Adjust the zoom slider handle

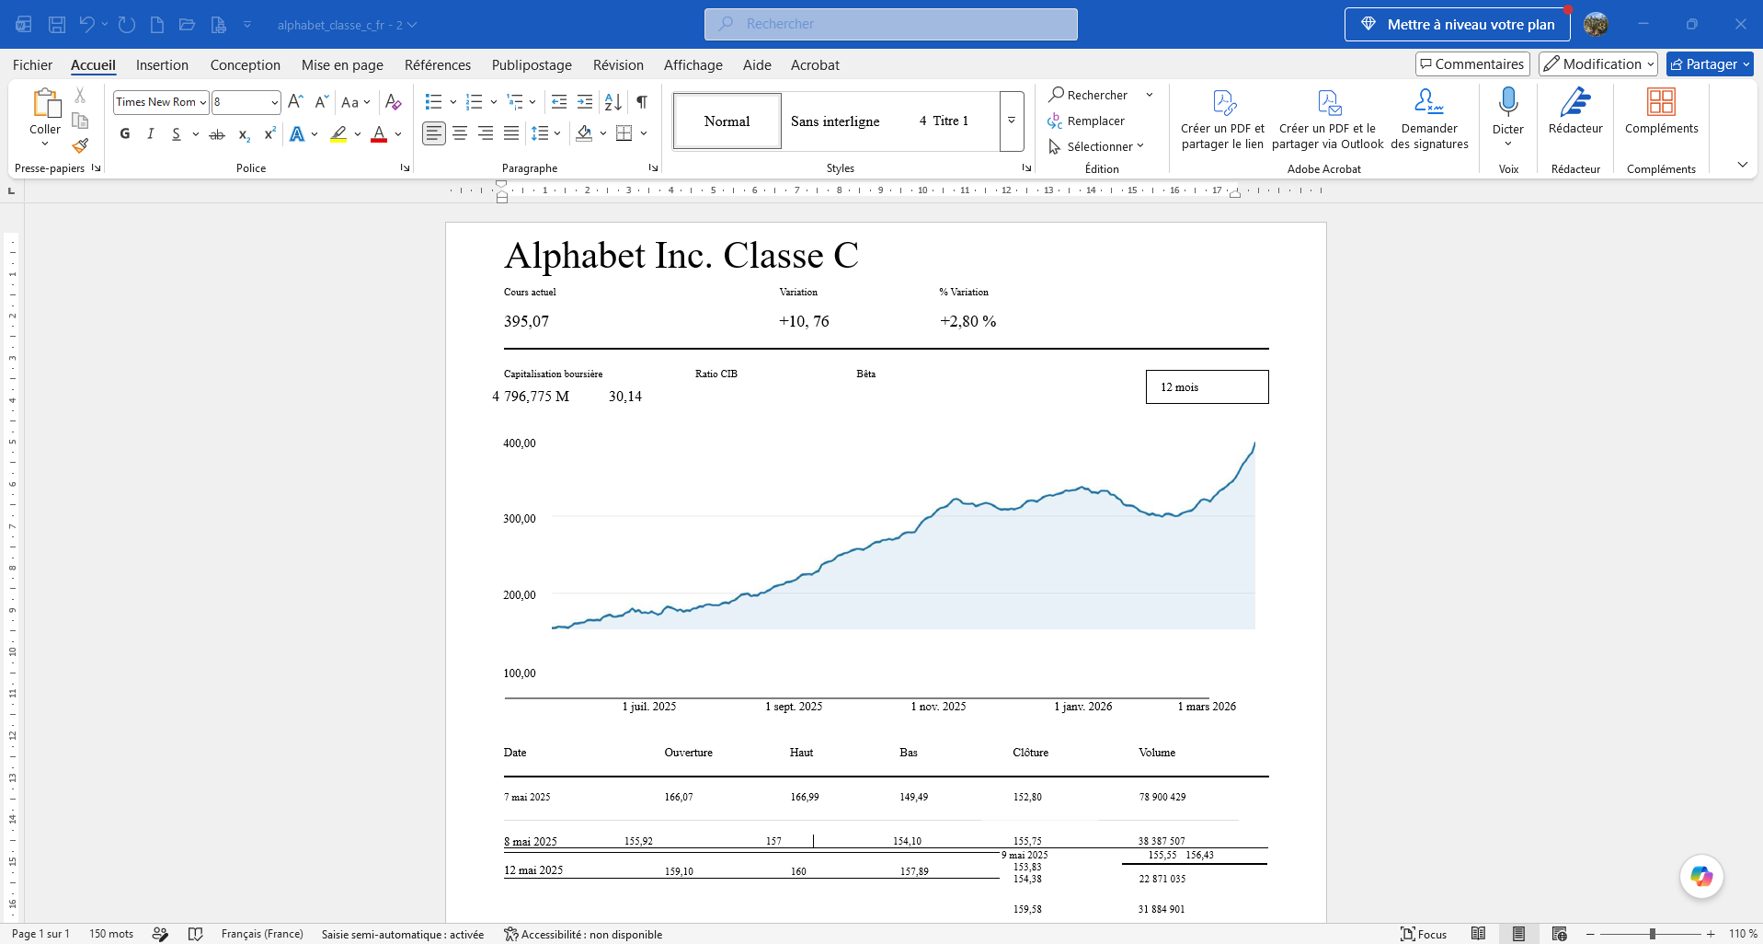(1652, 934)
